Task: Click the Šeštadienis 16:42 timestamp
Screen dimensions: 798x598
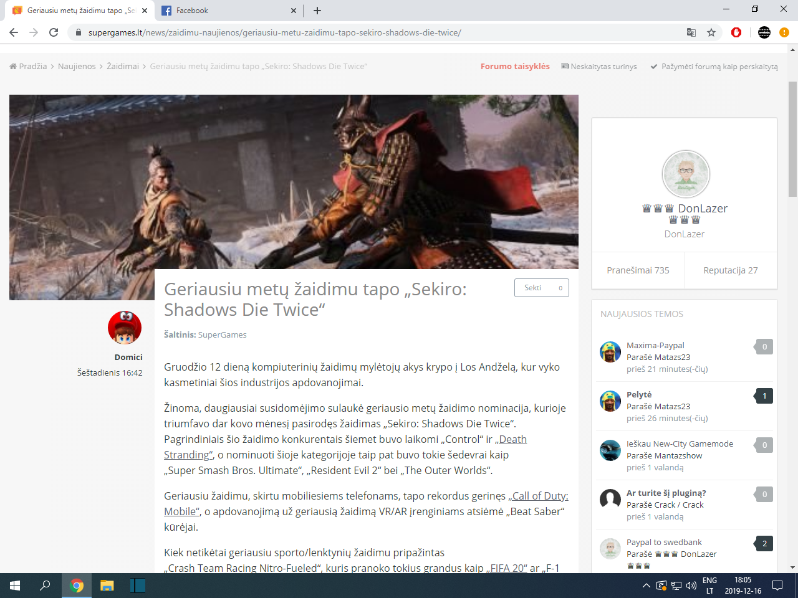Action: click(x=110, y=373)
